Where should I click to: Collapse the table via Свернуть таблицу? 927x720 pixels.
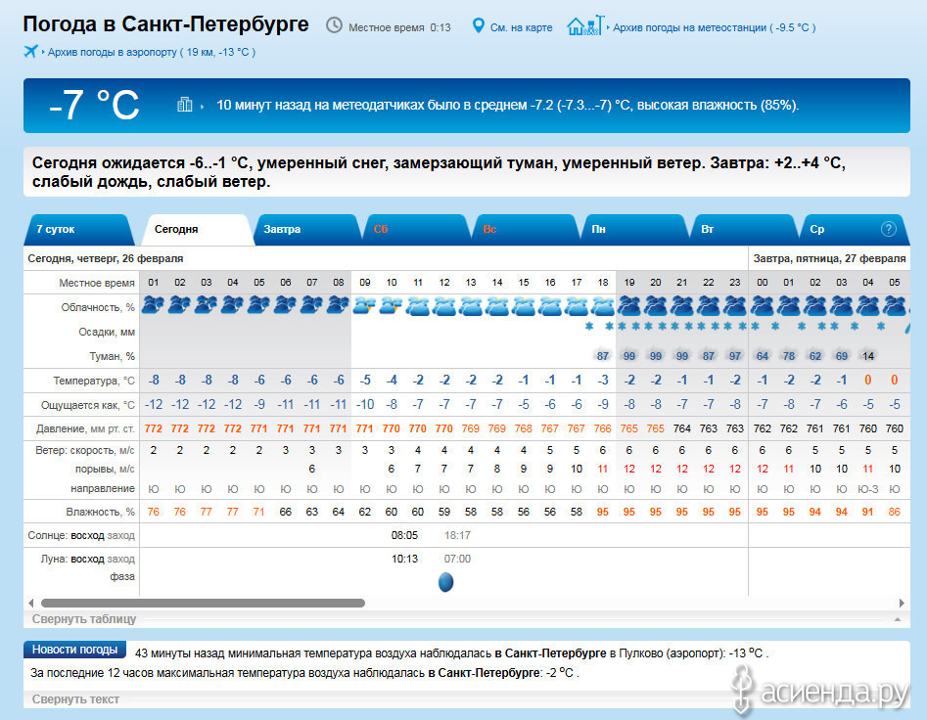pyautogui.click(x=84, y=619)
